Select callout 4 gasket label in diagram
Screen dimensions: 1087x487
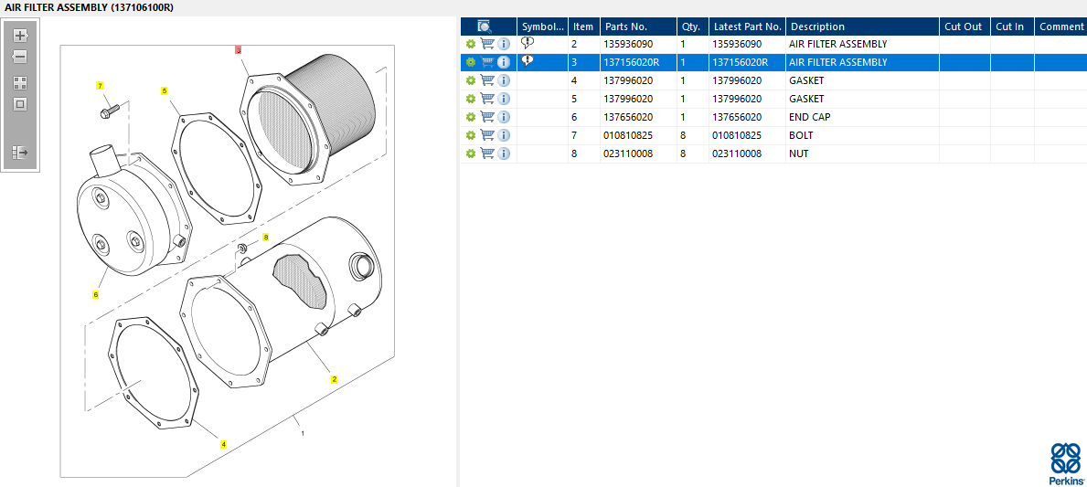tap(223, 444)
